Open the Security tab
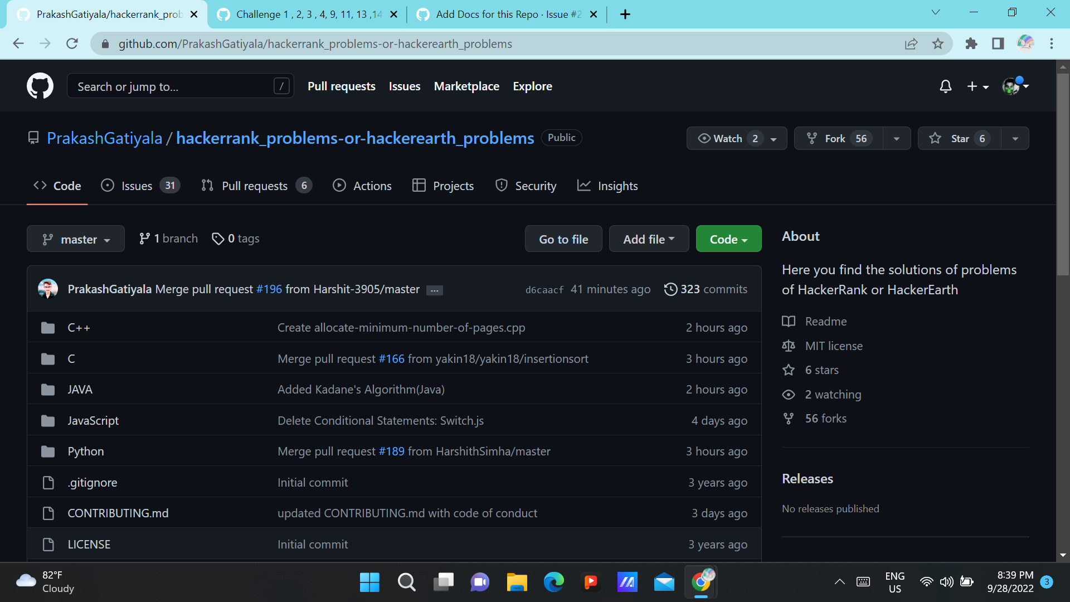This screenshot has width=1070, height=602. (526, 186)
